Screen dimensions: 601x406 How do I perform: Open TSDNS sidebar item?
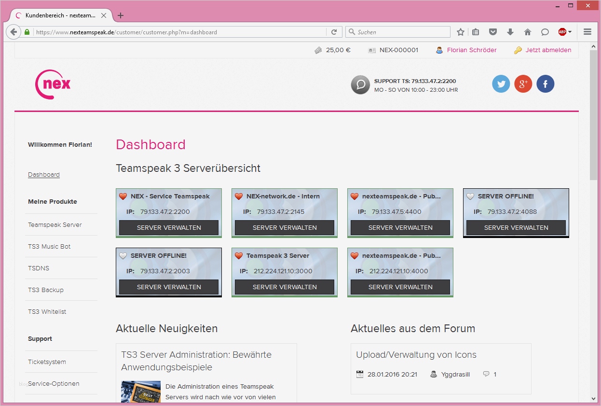tap(39, 268)
